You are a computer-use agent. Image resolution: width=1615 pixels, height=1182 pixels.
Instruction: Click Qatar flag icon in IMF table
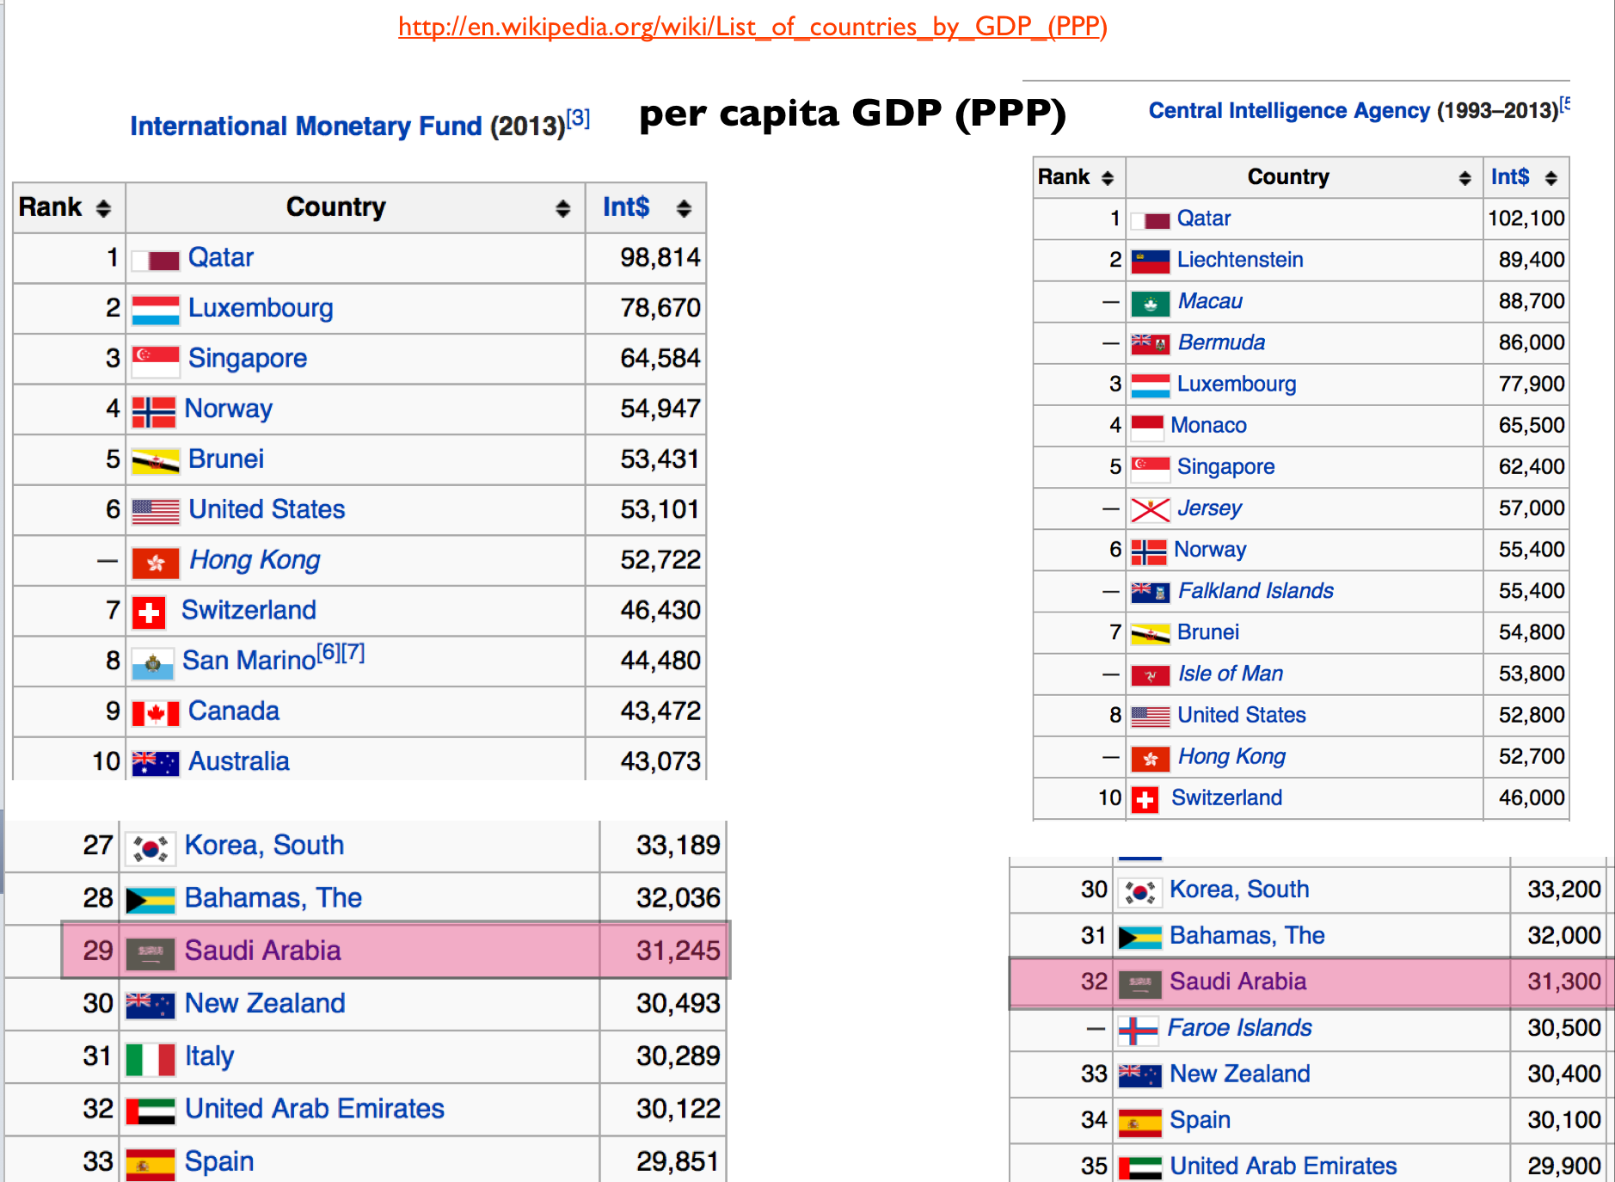click(x=156, y=260)
